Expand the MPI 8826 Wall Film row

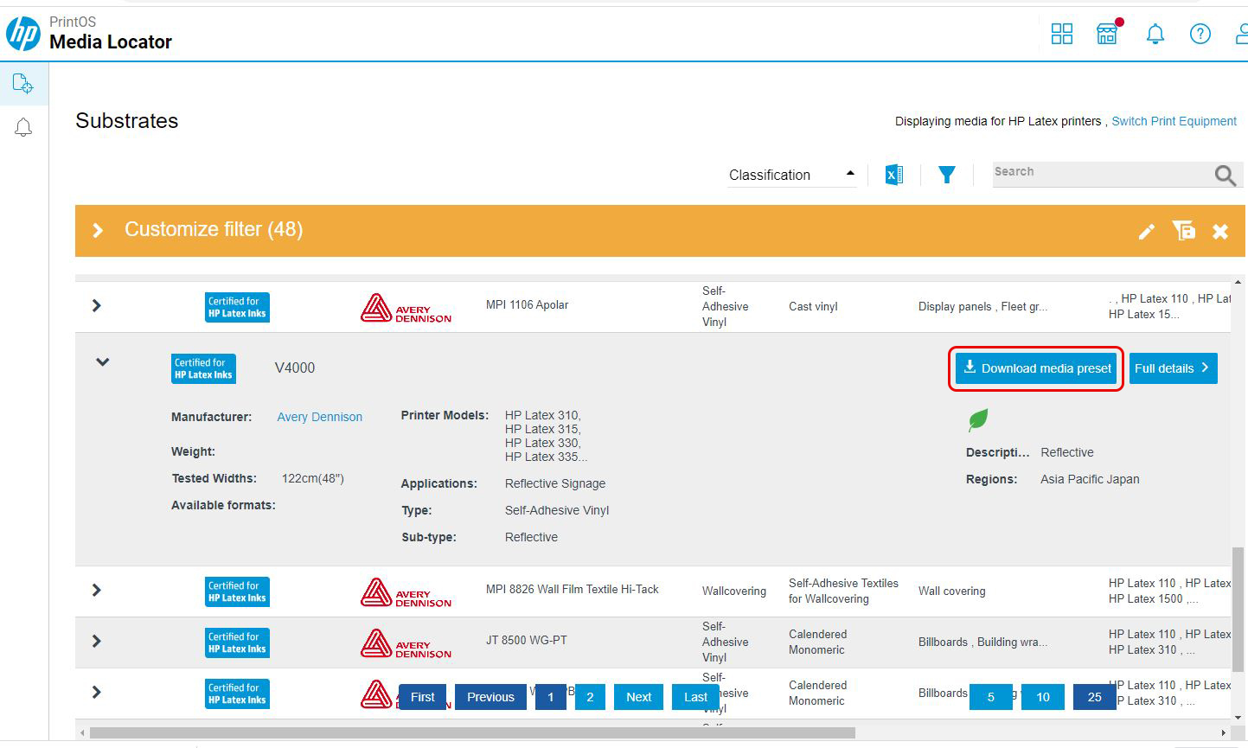click(97, 590)
